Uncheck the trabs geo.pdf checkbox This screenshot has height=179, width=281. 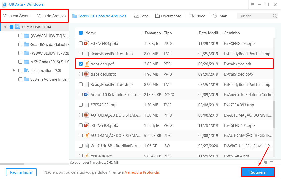81,64
